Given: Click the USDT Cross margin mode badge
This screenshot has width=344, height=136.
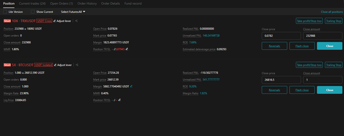Looking at the screenshot, I should coord(44,21).
